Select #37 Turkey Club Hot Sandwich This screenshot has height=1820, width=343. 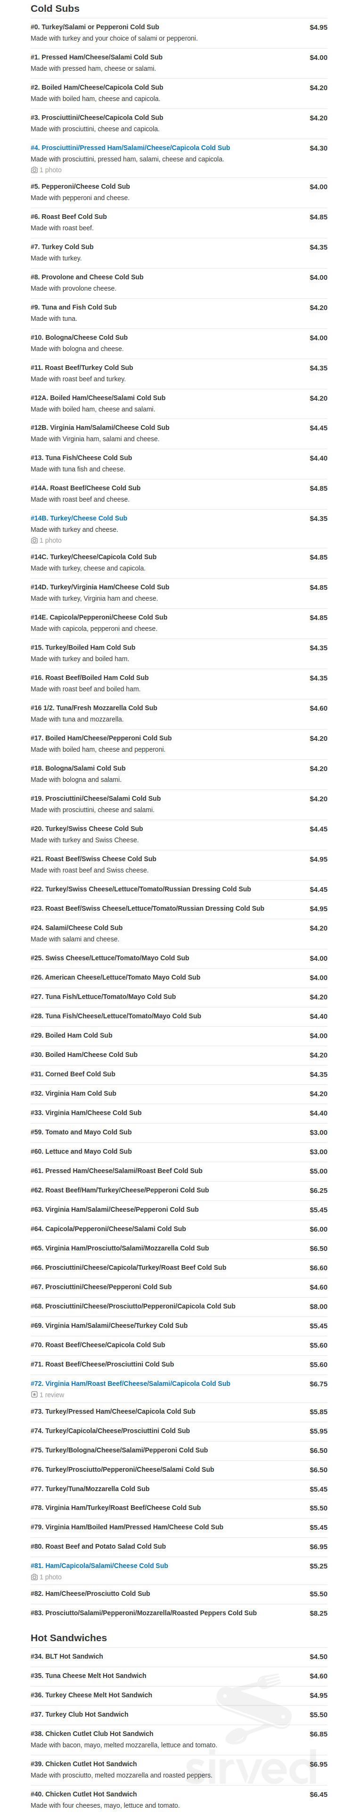(79, 1714)
